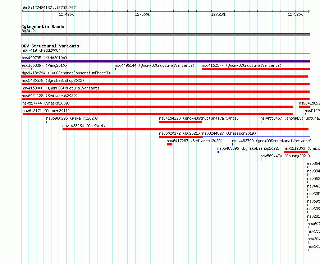Click the 127490k ruler position label
This screenshot has width=320, height=264.
click(x=66, y=14)
